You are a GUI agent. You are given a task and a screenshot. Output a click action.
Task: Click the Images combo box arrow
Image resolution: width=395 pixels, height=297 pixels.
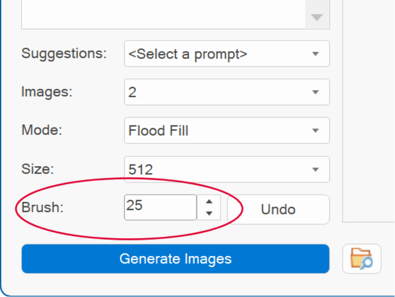pyautogui.click(x=315, y=92)
